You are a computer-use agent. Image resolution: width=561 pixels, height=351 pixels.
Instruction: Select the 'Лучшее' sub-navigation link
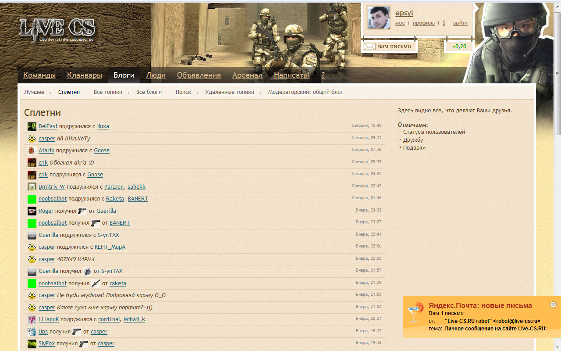point(34,92)
